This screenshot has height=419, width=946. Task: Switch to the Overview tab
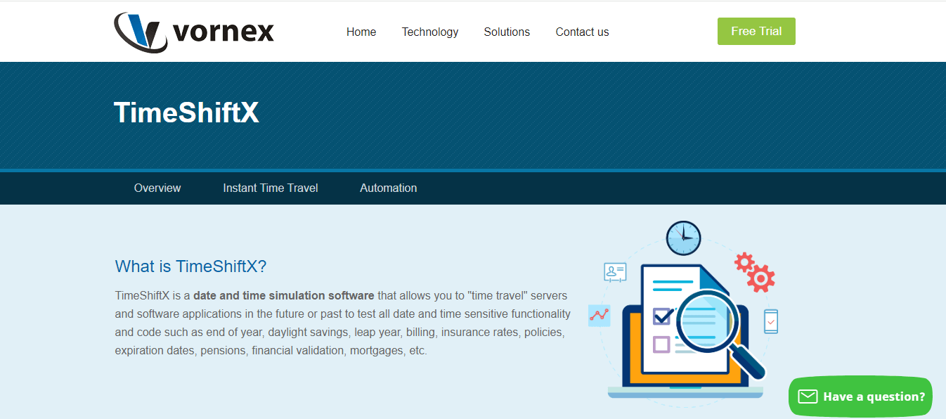click(157, 188)
